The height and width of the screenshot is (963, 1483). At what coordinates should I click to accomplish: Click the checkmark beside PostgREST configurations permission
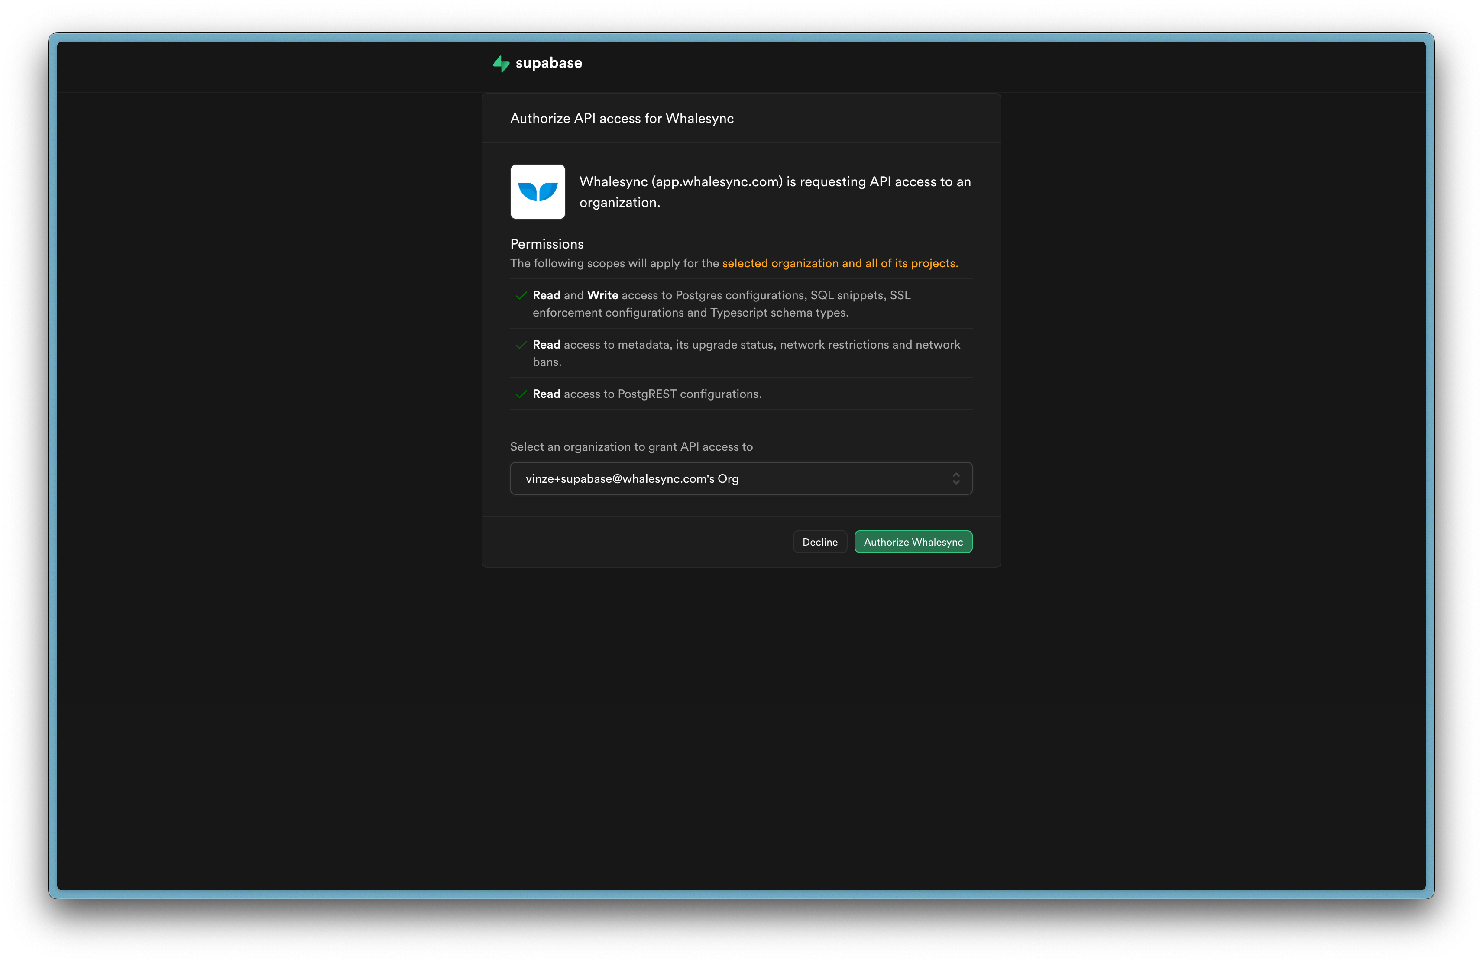[521, 394]
